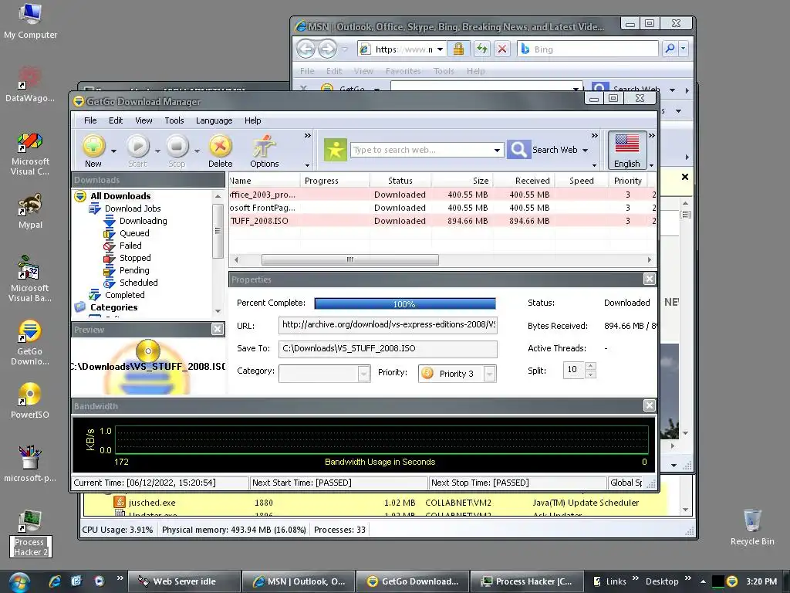Image resolution: width=790 pixels, height=593 pixels.
Task: Select the Scheduled tree item
Action: point(139,283)
